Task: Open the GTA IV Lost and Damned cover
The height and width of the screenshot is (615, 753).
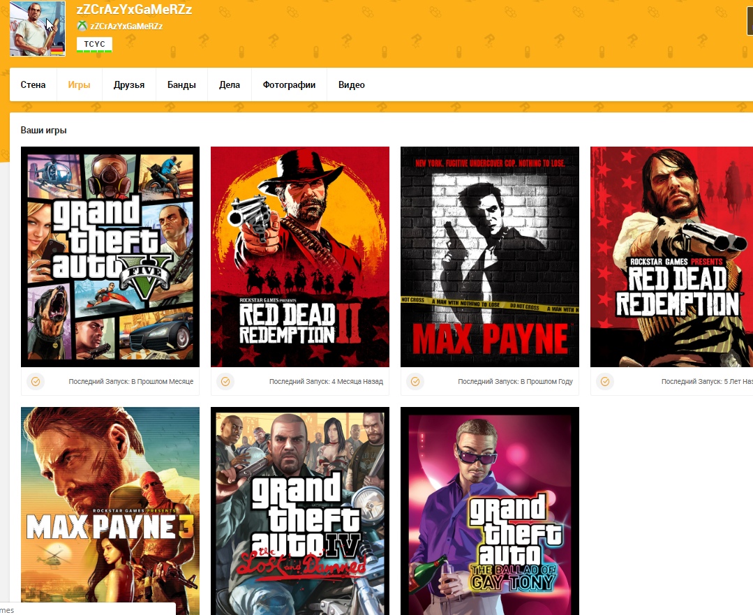Action: (299, 511)
